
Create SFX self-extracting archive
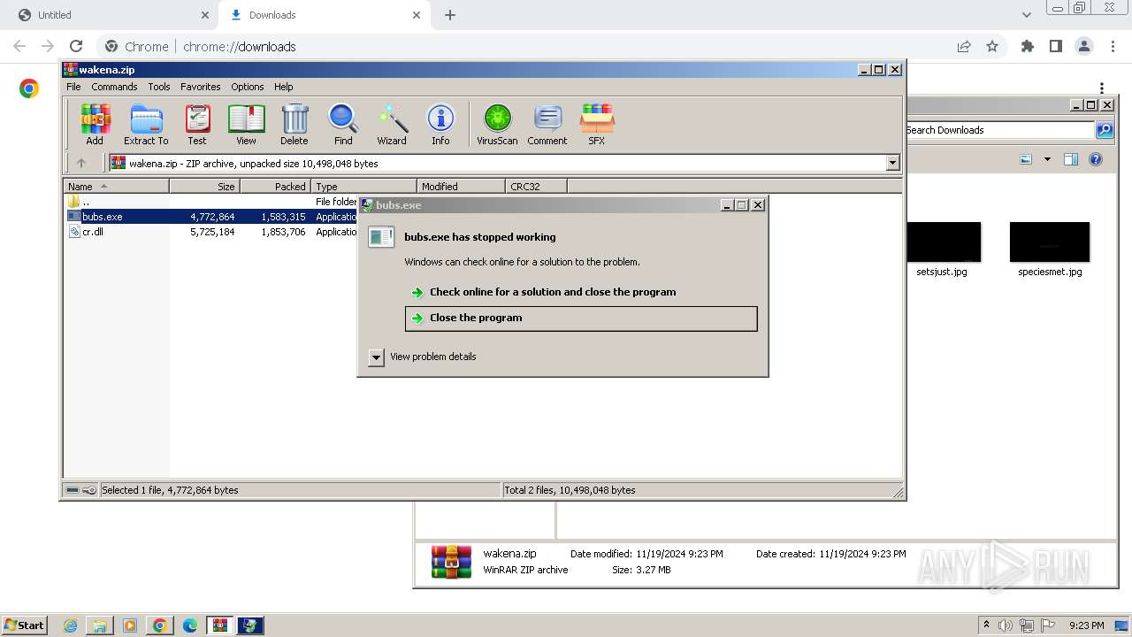click(597, 124)
